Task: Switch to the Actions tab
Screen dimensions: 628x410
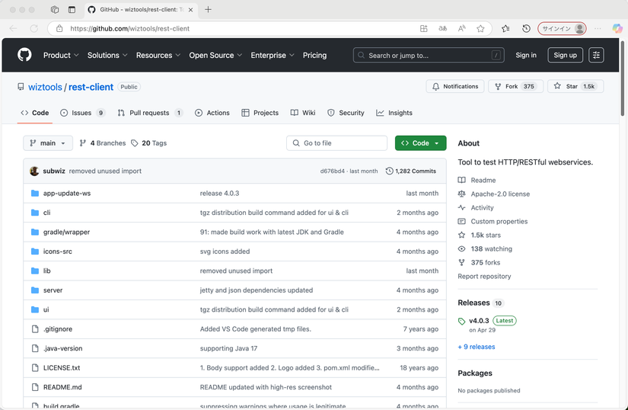Action: click(x=212, y=113)
